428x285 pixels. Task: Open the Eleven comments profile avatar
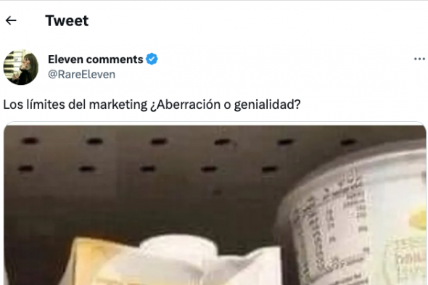[x=21, y=67]
